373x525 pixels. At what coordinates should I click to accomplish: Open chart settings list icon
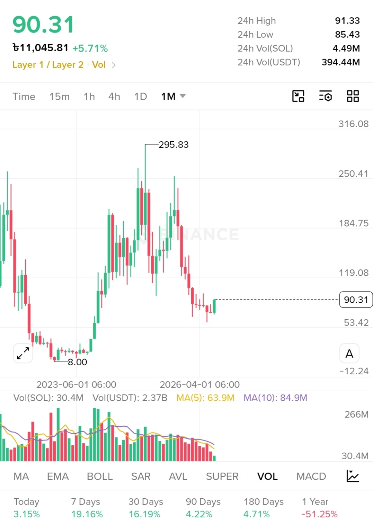tap(325, 96)
